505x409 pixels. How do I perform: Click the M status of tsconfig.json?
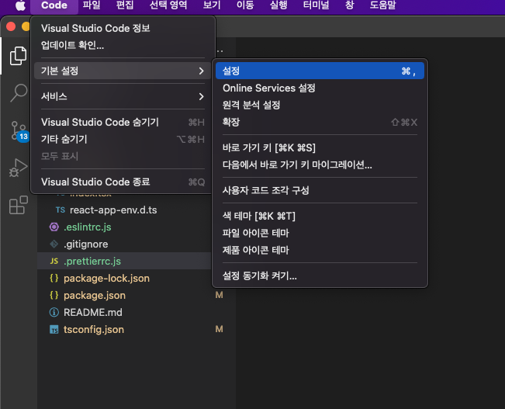219,329
